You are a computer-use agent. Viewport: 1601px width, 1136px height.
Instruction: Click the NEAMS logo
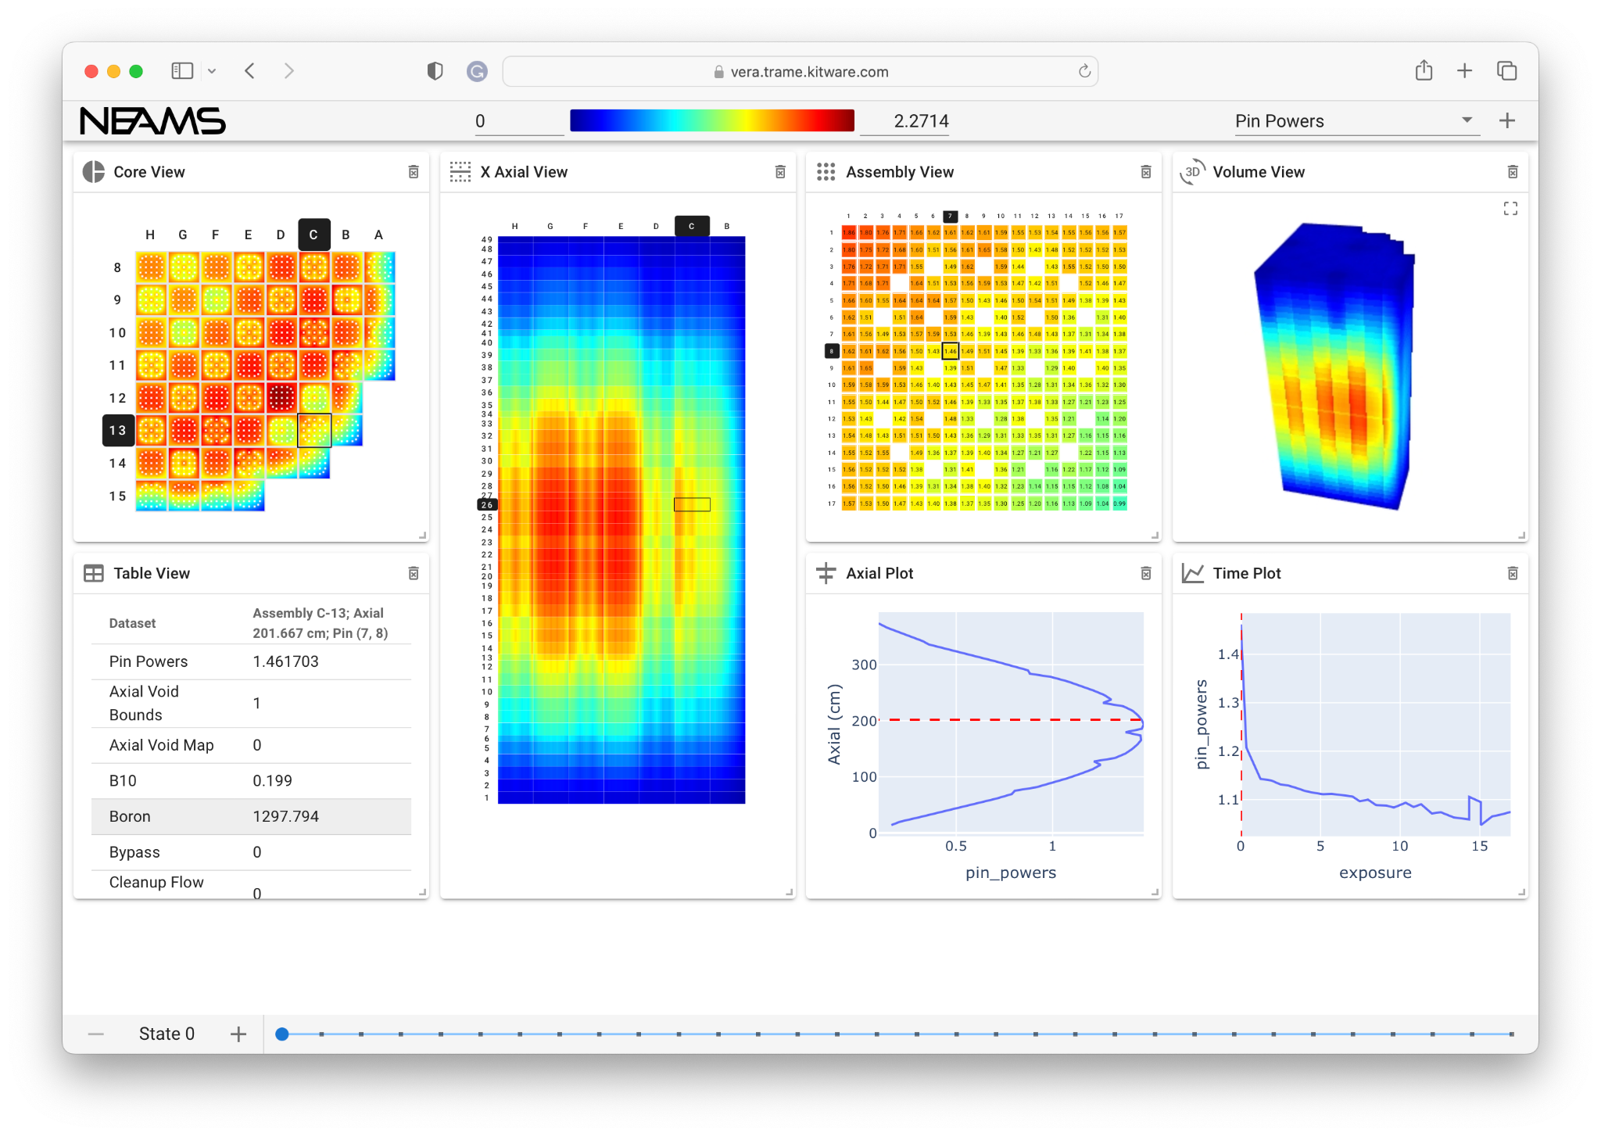152,120
